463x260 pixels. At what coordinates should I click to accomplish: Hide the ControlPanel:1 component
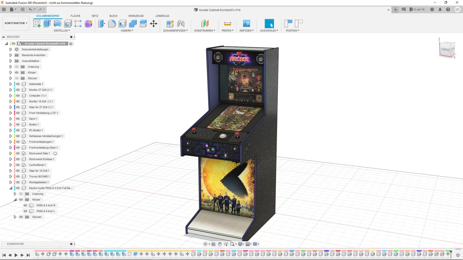18,165
